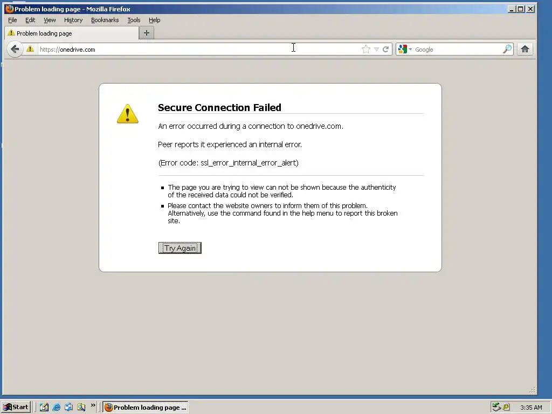Screen dimensions: 552x414
Task: Go to the Home page icon
Action: coord(525,49)
